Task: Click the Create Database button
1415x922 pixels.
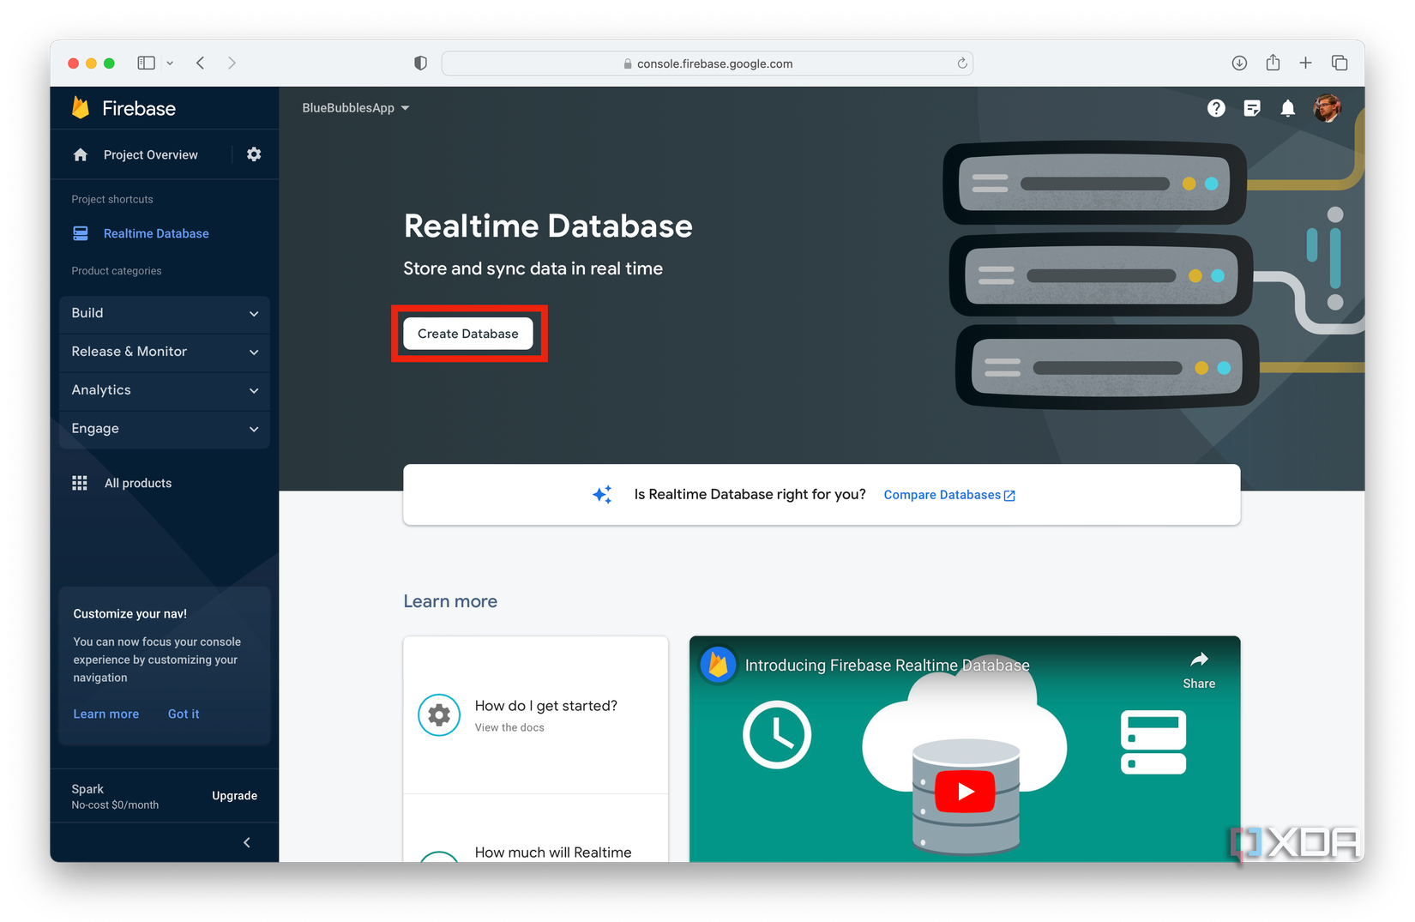Action: [467, 334]
